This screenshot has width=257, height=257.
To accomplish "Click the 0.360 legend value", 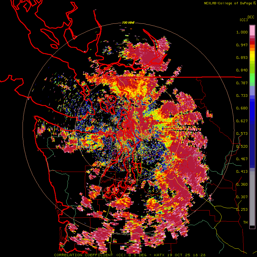I will point(242,184).
